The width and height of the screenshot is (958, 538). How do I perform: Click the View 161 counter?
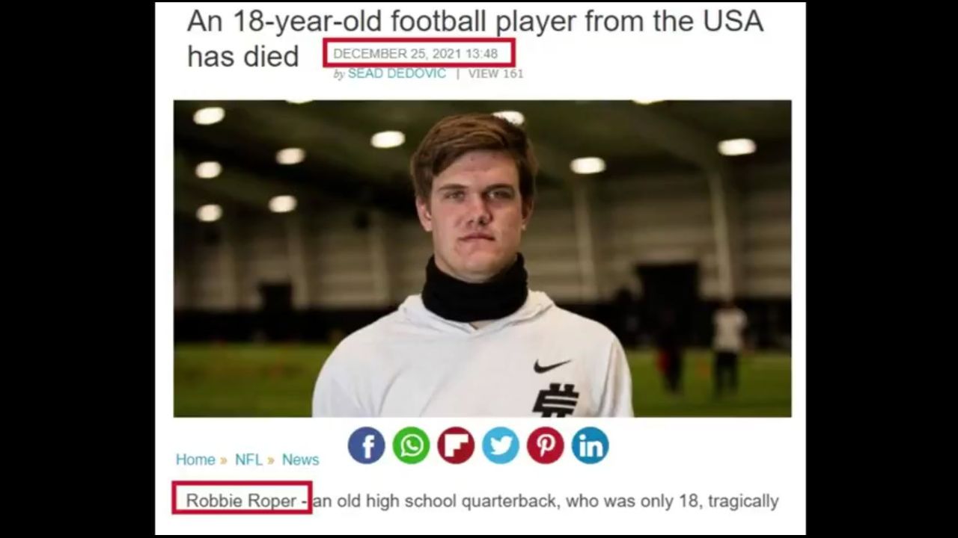(495, 73)
